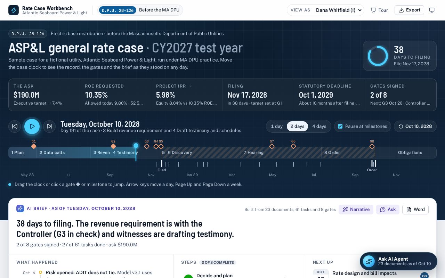Jump to the G7 gate diamond
The height and width of the screenshot is (278, 445).
point(272,146)
